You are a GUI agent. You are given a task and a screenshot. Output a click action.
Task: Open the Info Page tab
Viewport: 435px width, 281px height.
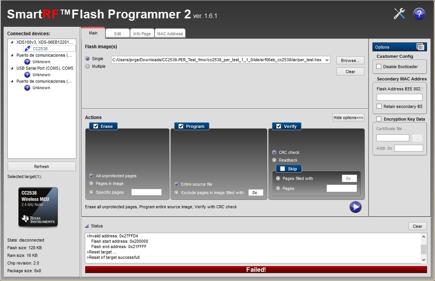[142, 34]
